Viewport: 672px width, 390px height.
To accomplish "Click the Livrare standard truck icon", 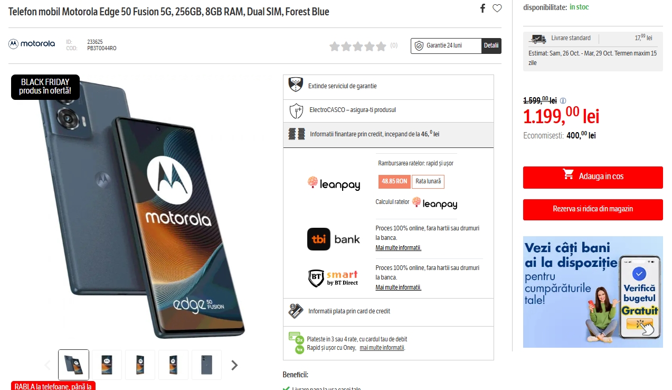I will click(x=537, y=38).
